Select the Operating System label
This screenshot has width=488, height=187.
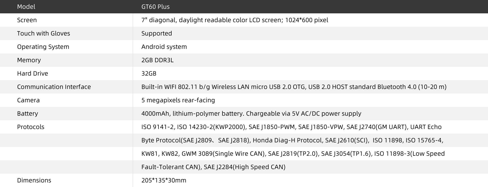click(x=43, y=47)
